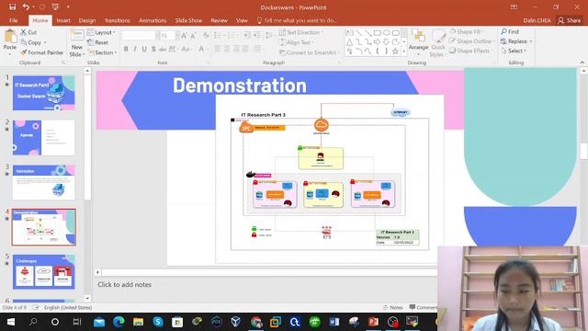Increase font size with the larger A
The width and height of the screenshot is (588, 331).
[184, 36]
